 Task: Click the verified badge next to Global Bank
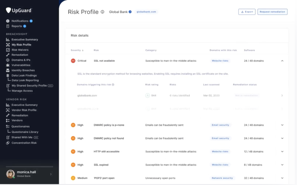point(130,12)
